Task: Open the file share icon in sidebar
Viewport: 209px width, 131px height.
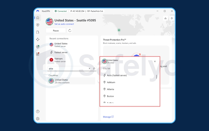Action: point(38,32)
